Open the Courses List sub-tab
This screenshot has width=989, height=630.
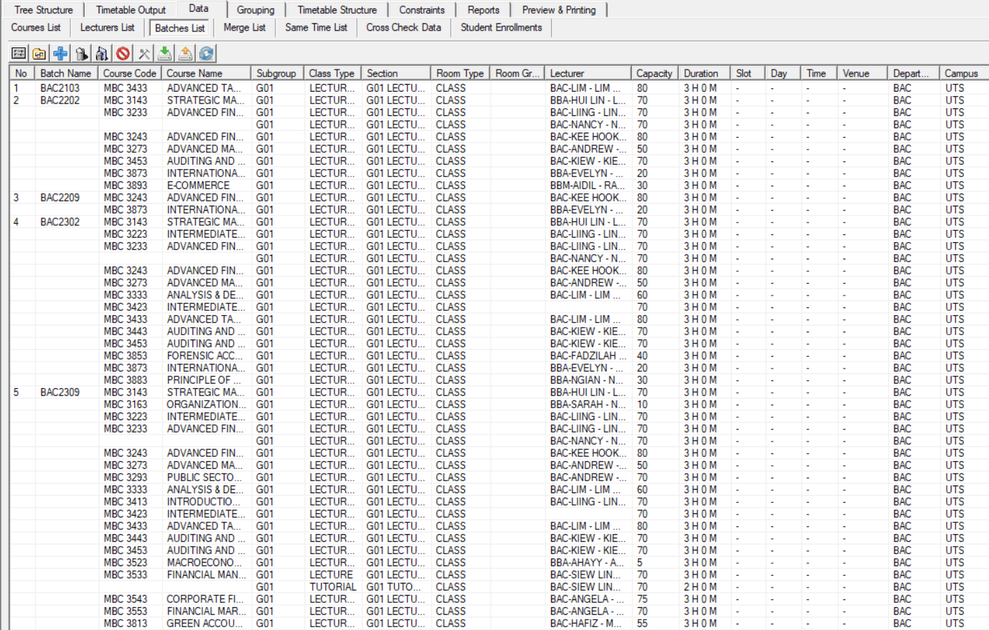pyautogui.click(x=35, y=27)
